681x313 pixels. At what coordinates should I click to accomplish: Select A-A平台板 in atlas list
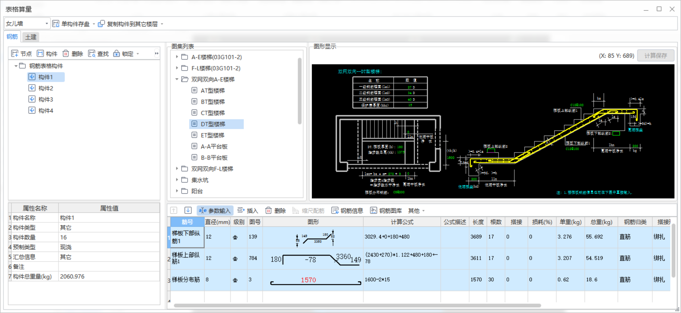214,146
